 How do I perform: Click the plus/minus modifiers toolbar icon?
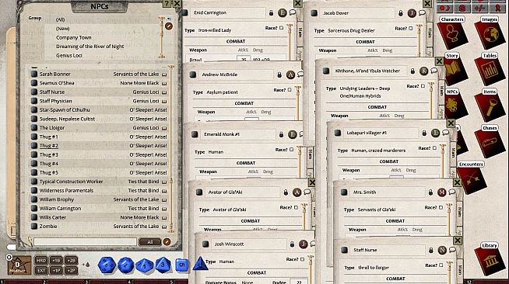pyautogui.click(x=479, y=8)
